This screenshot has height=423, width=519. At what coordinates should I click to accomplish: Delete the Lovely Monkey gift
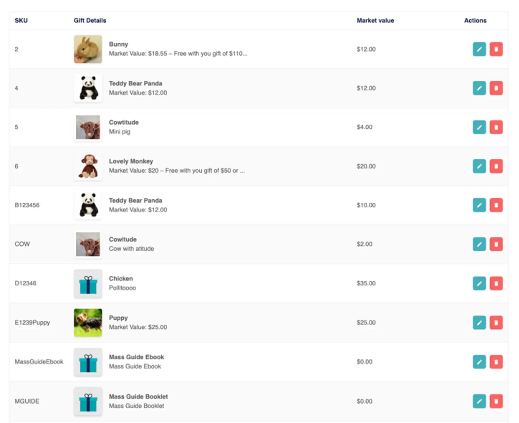(x=496, y=166)
